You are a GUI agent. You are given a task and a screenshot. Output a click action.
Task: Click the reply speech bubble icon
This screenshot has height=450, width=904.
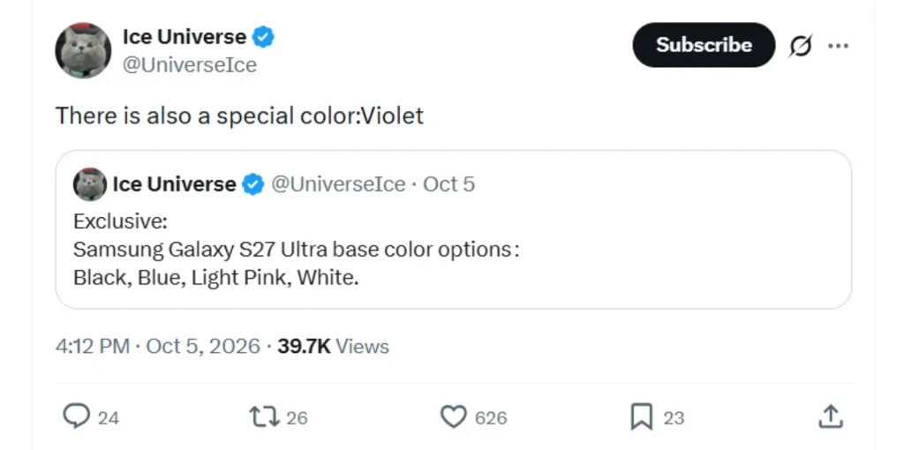click(x=76, y=416)
